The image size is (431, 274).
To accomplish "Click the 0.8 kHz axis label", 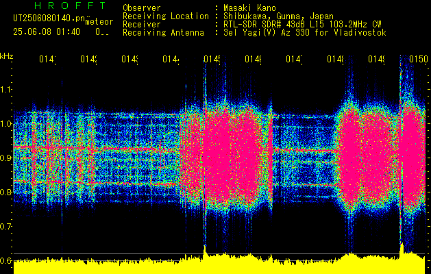I will tap(5, 192).
